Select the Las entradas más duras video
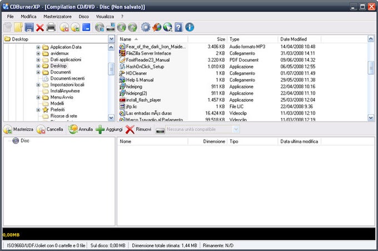 [149, 113]
